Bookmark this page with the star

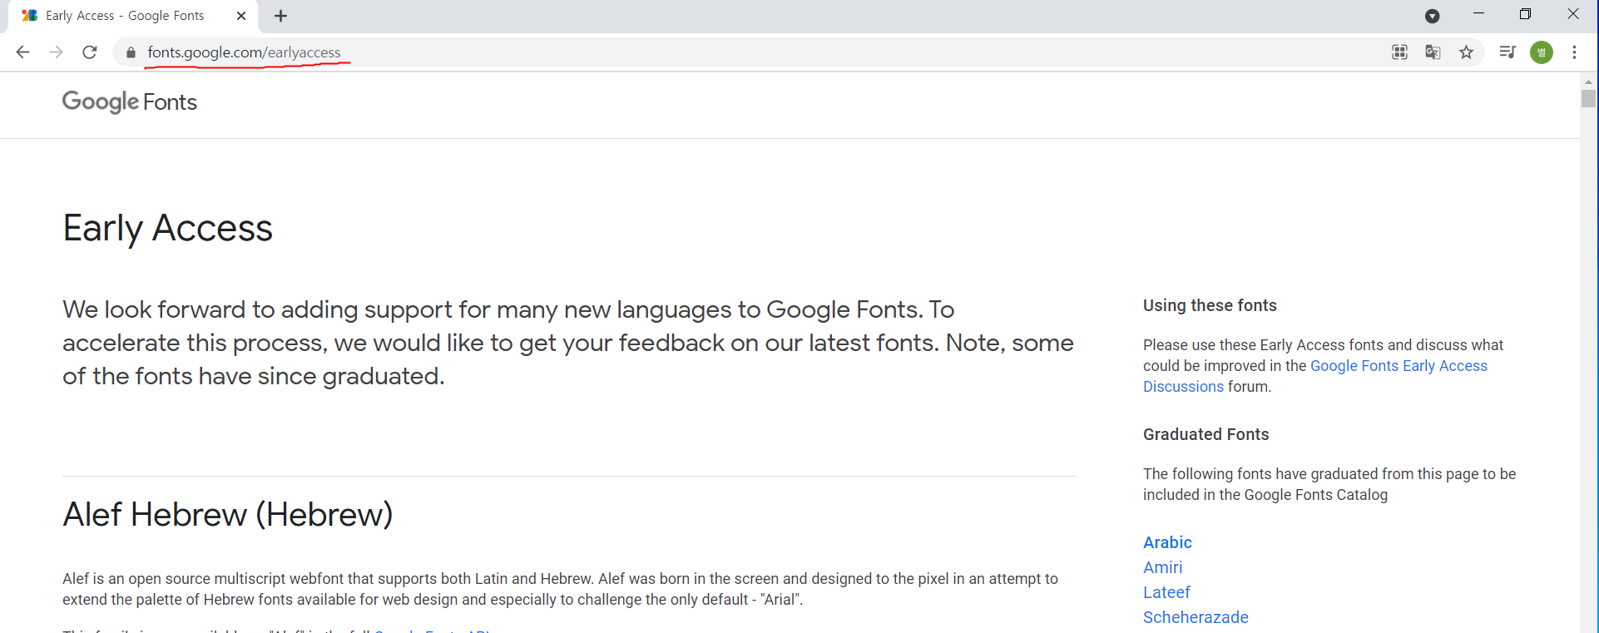[1466, 52]
